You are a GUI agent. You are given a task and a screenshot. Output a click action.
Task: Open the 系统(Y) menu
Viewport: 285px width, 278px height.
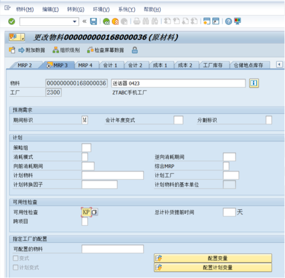pos(127,9)
